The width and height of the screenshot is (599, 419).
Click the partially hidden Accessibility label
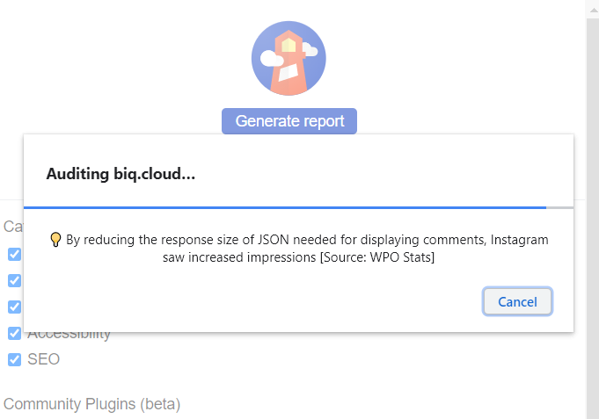[x=69, y=336]
